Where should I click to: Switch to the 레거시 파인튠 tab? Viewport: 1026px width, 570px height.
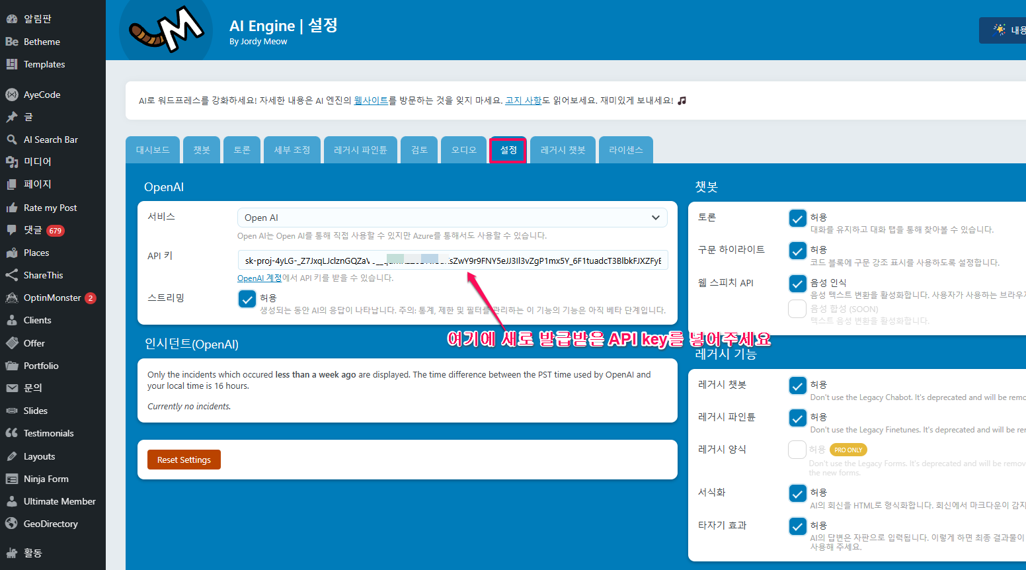[360, 150]
